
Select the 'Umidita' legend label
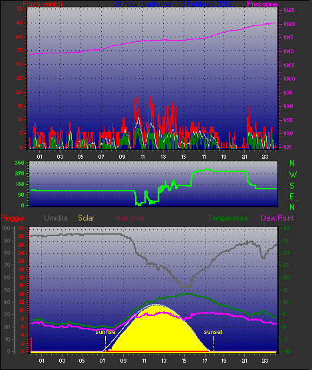click(56, 218)
